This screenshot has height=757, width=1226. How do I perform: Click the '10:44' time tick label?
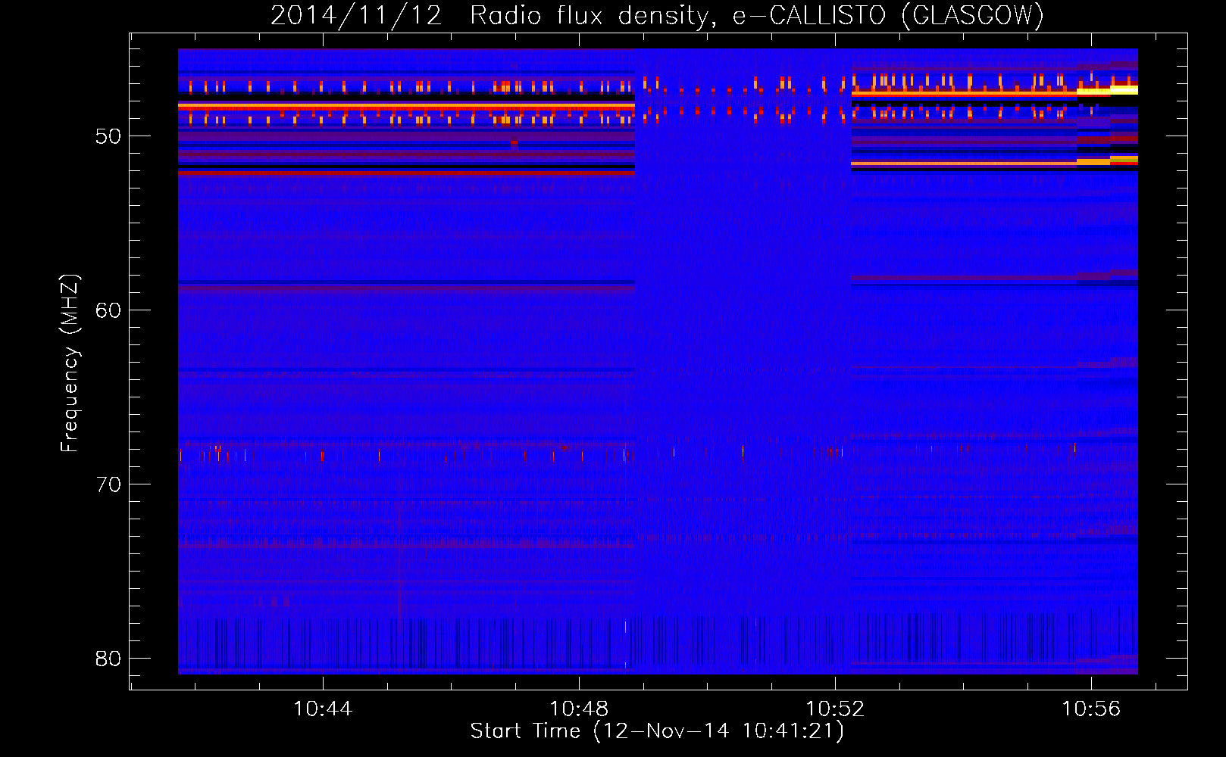(x=323, y=709)
